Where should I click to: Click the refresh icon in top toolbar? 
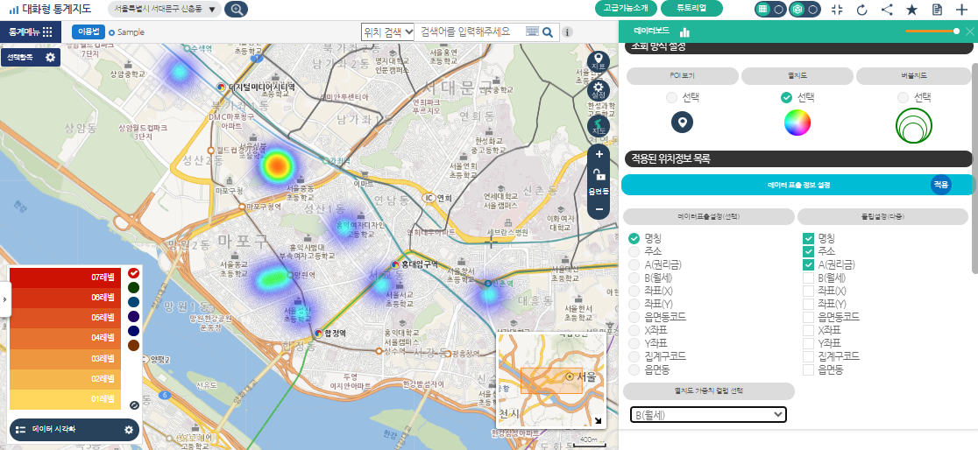click(861, 10)
